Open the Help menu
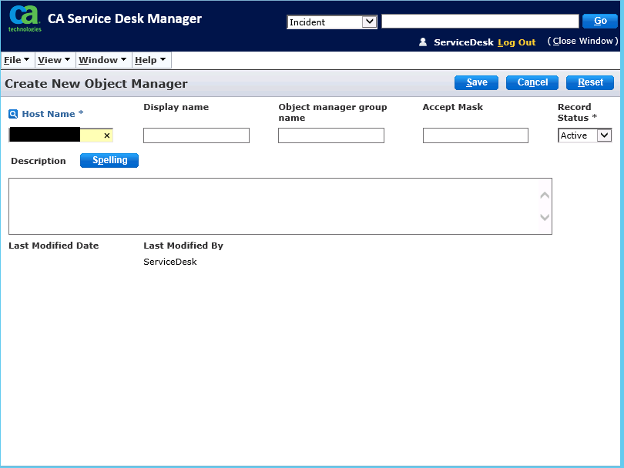Viewport: 624px width, 468px height. 150,60
